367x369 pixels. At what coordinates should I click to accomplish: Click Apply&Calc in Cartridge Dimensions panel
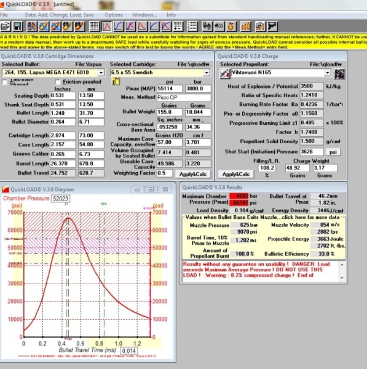(193, 174)
